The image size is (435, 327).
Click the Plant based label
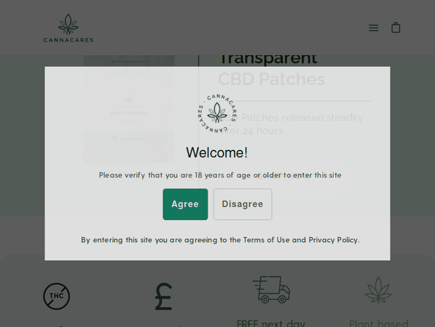(379, 324)
